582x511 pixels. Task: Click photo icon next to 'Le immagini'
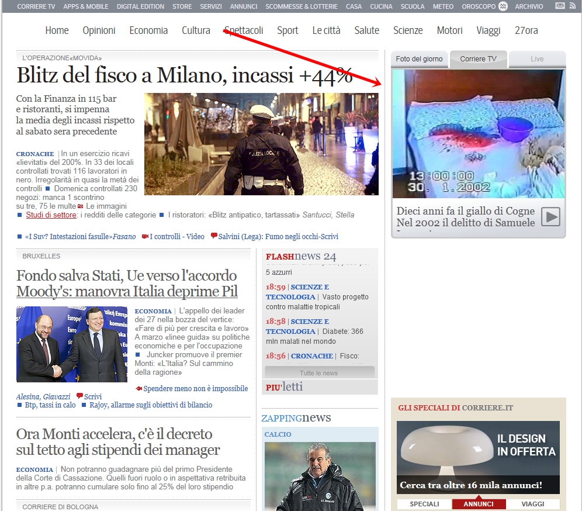click(80, 206)
